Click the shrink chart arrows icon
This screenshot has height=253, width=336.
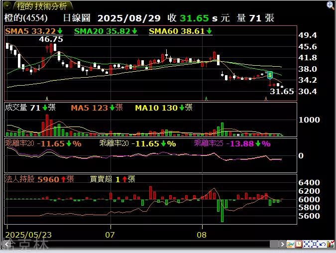[307, 244]
